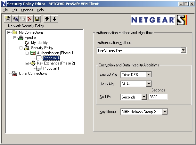This screenshot has height=145, width=196.
Task: Select Authentication (Phase 1) label
Action: click(56, 53)
